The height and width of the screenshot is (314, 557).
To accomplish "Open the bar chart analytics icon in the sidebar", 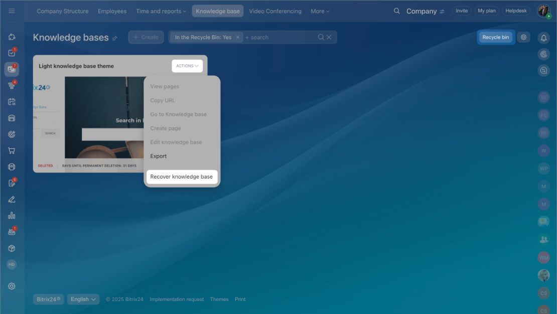I will click(x=12, y=216).
